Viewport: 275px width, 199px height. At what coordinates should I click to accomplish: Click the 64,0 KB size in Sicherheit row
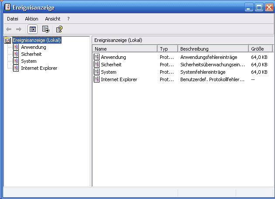pos(259,65)
